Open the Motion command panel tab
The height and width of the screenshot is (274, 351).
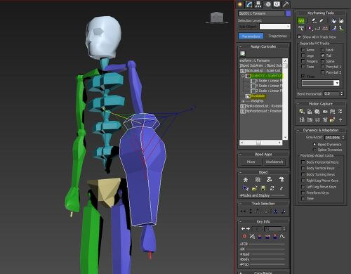pos(267,4)
